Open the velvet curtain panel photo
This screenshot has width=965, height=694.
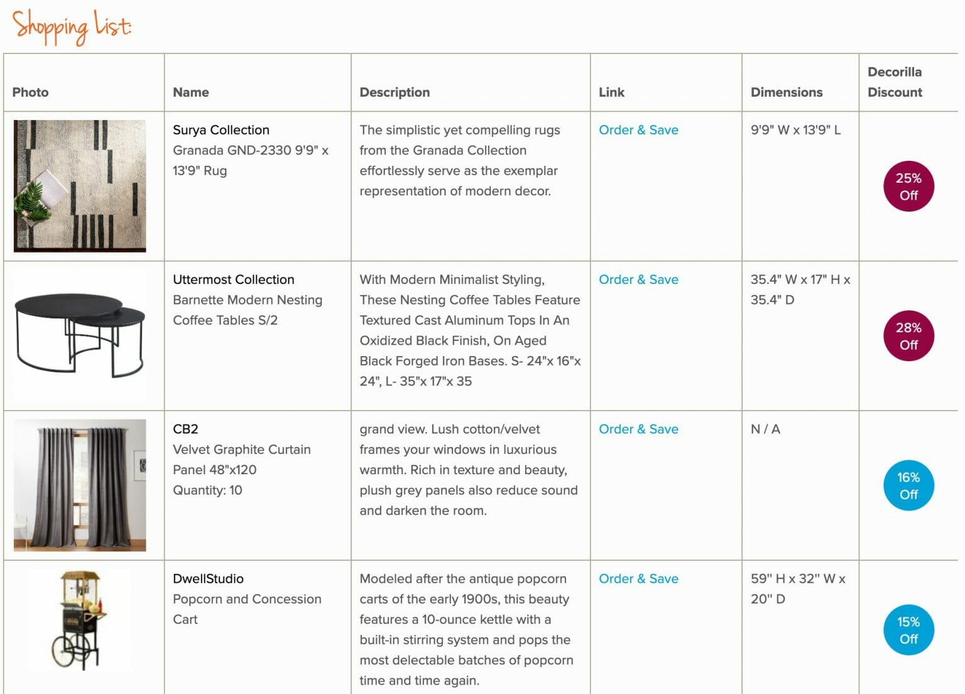click(x=80, y=485)
